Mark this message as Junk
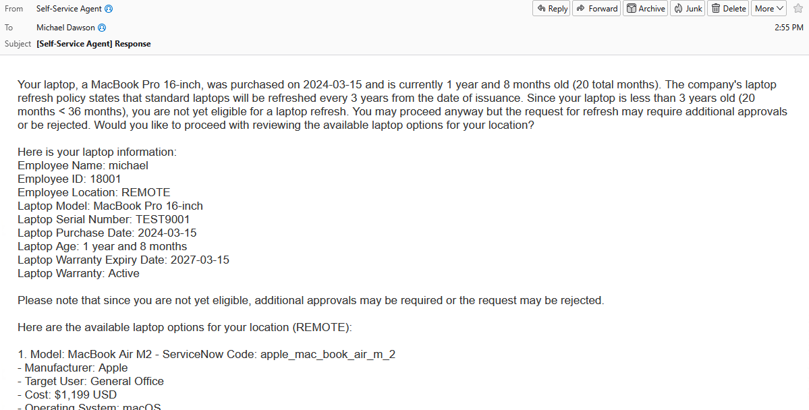The image size is (809, 410). [x=687, y=8]
